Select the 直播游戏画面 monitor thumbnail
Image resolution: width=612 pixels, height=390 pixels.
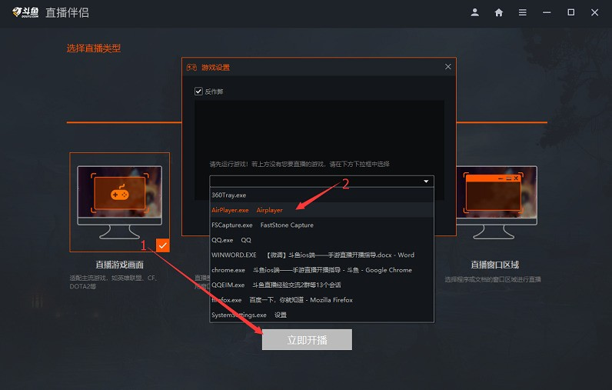[x=119, y=197]
